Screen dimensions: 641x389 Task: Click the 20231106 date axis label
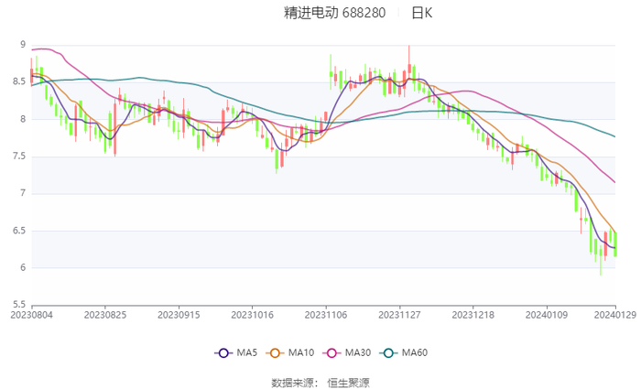tap(325, 314)
